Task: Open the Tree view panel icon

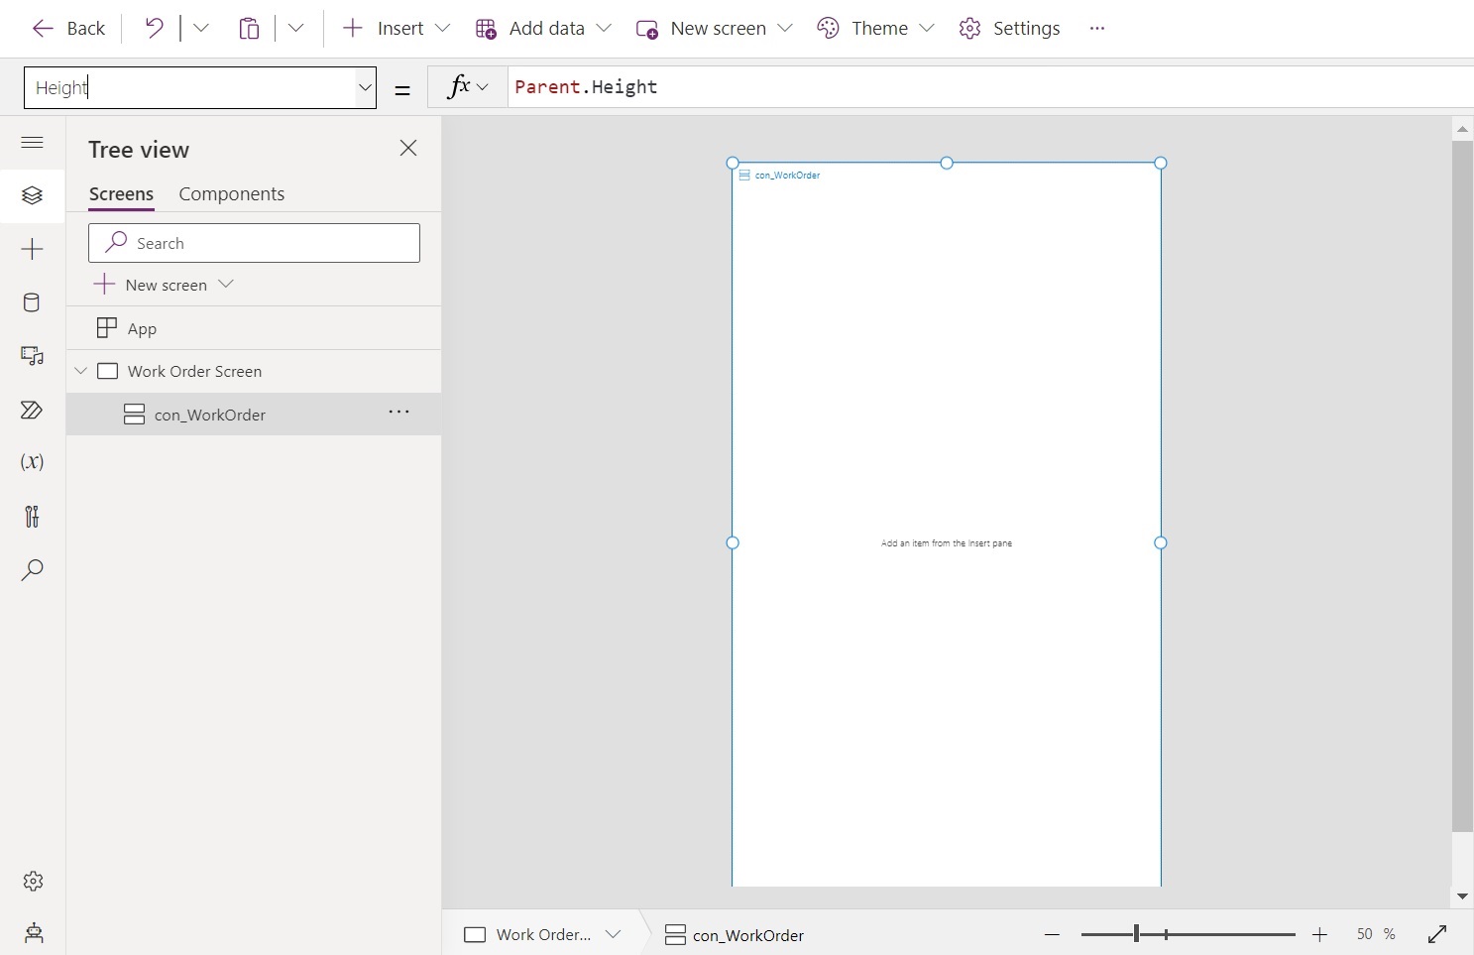Action: click(x=32, y=195)
